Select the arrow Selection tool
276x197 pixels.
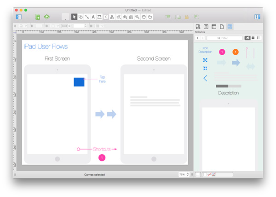point(74,17)
